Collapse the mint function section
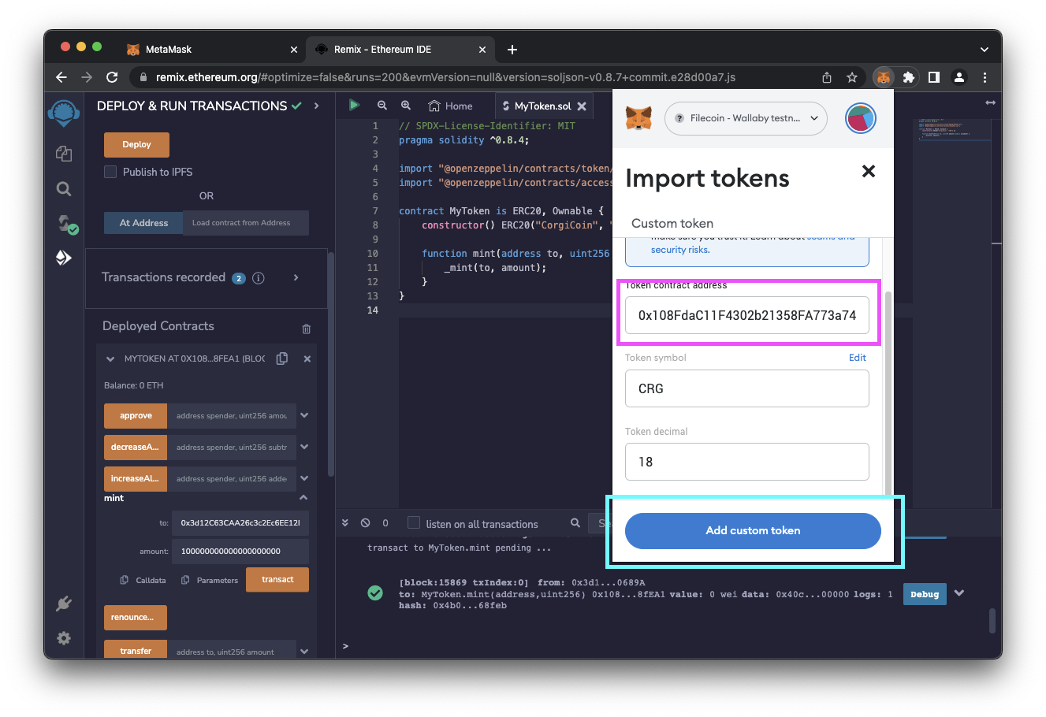This screenshot has width=1046, height=717. 303,498
